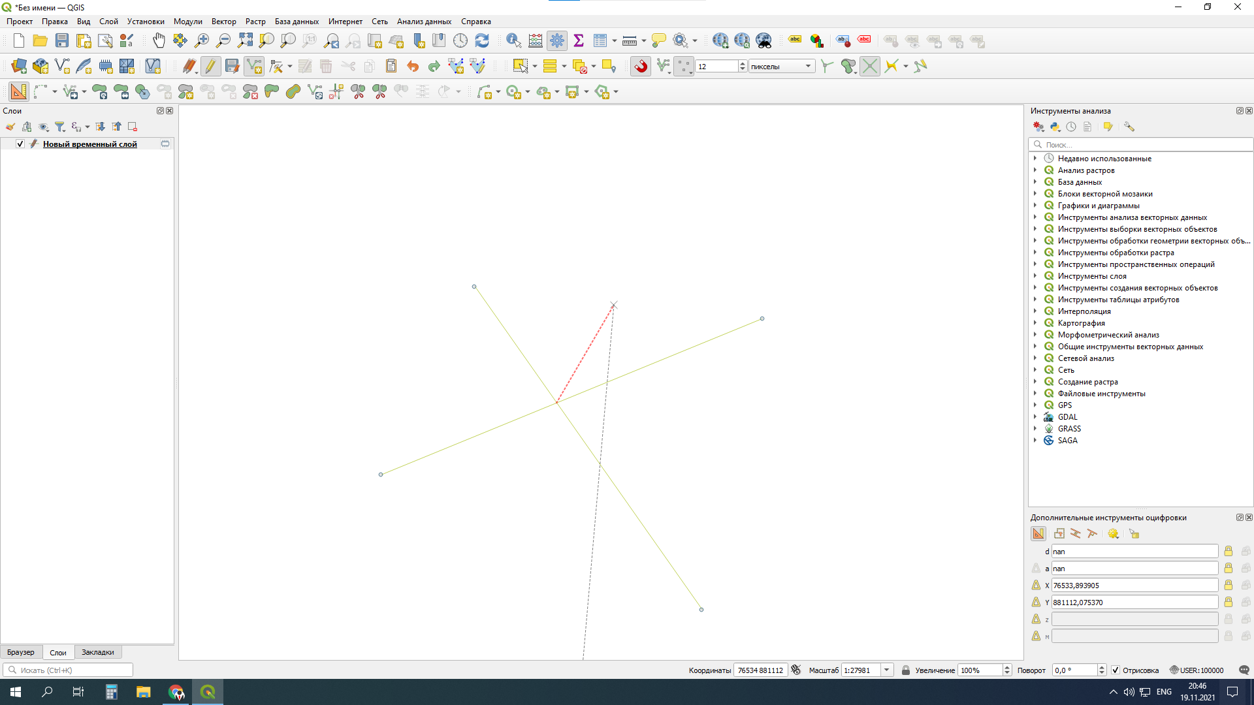Toggle visibility of Новый временный слой
The image size is (1254, 705).
tap(20, 144)
